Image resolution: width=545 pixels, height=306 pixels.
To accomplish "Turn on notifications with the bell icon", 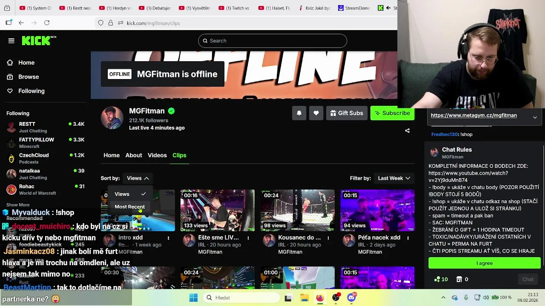I will [299, 113].
